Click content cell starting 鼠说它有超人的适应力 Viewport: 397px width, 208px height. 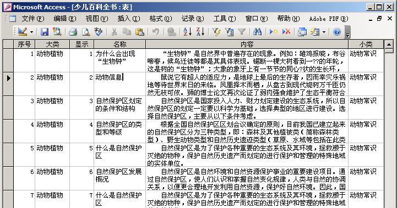pyautogui.click(x=247, y=84)
